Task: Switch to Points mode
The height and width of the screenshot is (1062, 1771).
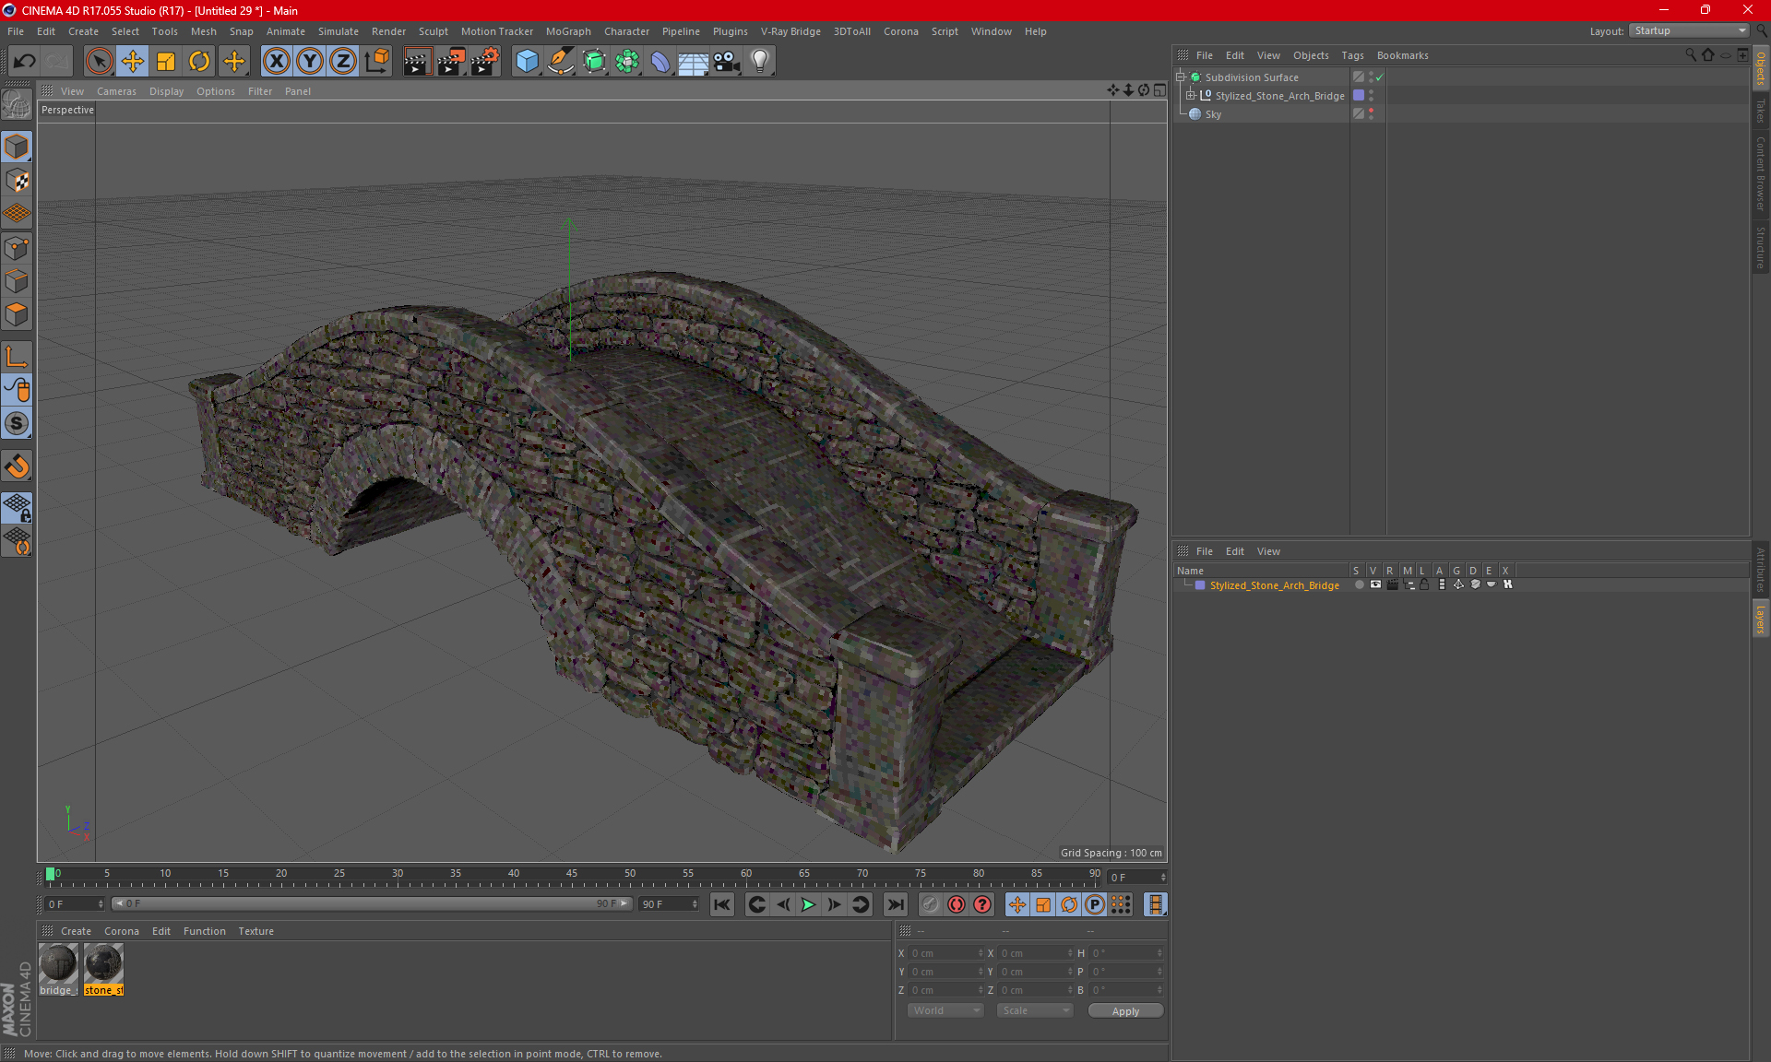Action: click(x=17, y=248)
